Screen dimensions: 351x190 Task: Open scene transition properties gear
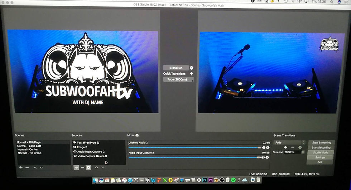(300, 147)
